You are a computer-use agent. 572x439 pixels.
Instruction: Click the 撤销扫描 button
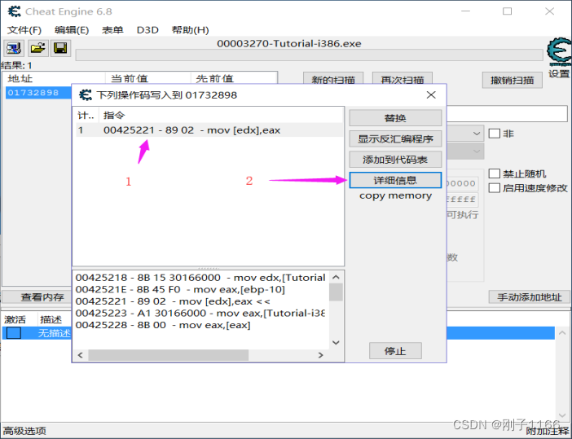[x=513, y=80]
